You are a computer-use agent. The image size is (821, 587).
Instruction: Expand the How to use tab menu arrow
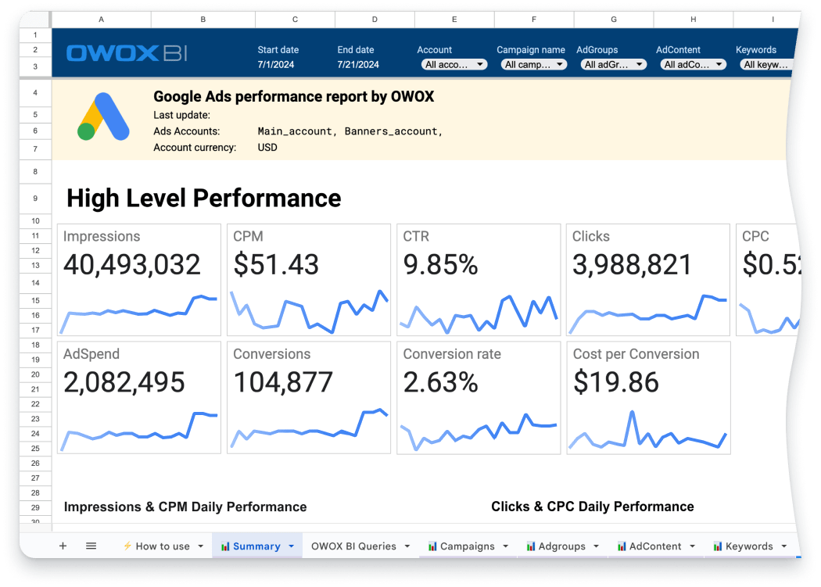200,546
